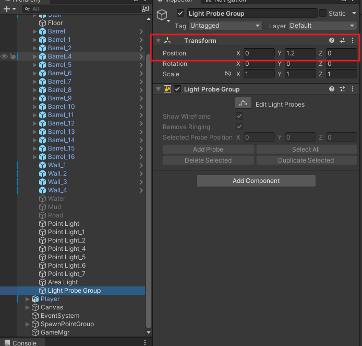Open Transform component more options menu

353,40
